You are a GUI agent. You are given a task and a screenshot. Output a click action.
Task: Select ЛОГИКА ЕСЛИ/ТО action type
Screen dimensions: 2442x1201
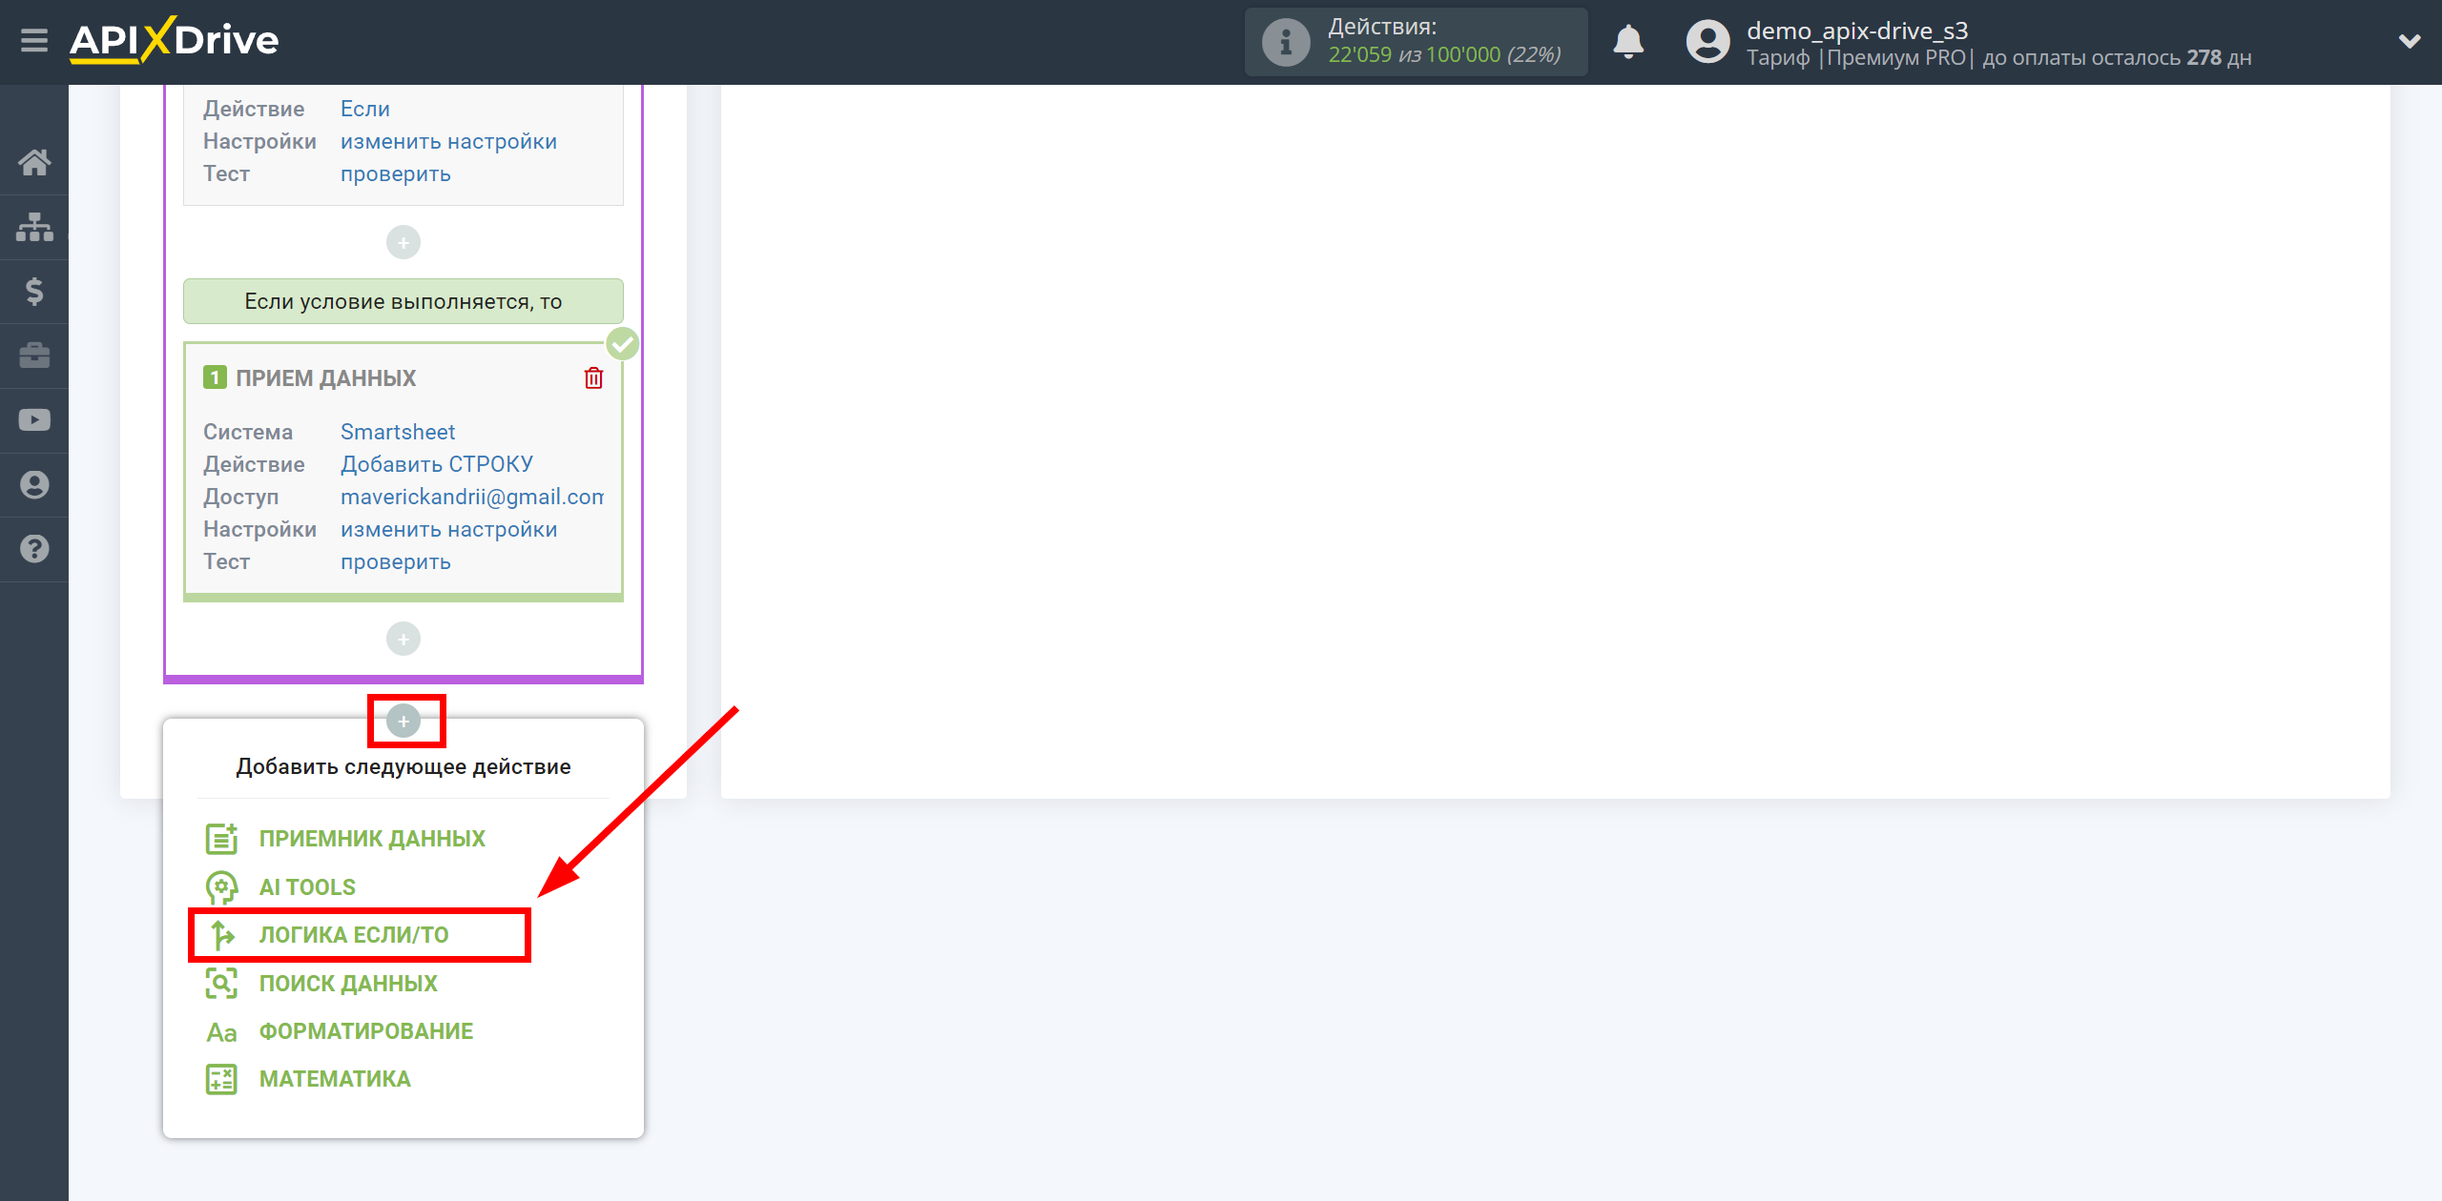pyautogui.click(x=362, y=933)
